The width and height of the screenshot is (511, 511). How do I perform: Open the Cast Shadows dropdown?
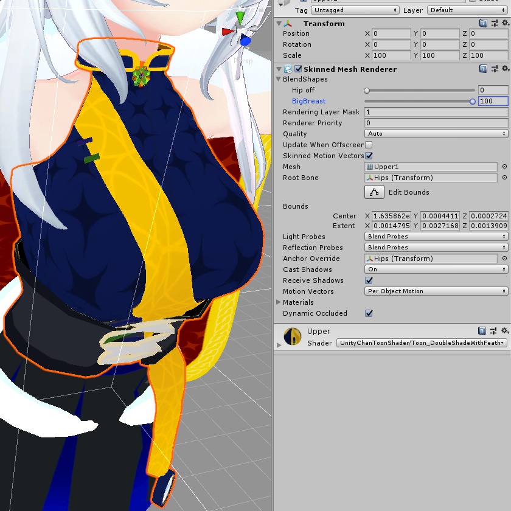[436, 269]
